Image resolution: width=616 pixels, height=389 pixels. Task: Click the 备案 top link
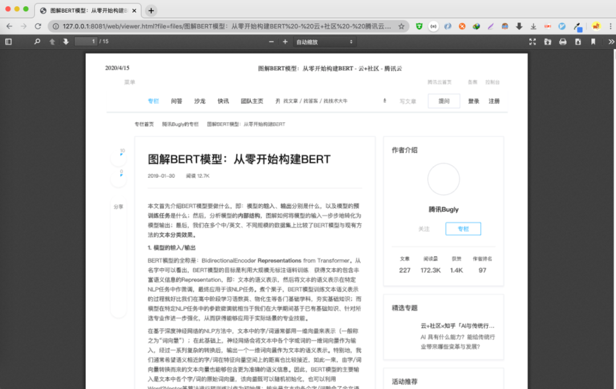point(472,83)
